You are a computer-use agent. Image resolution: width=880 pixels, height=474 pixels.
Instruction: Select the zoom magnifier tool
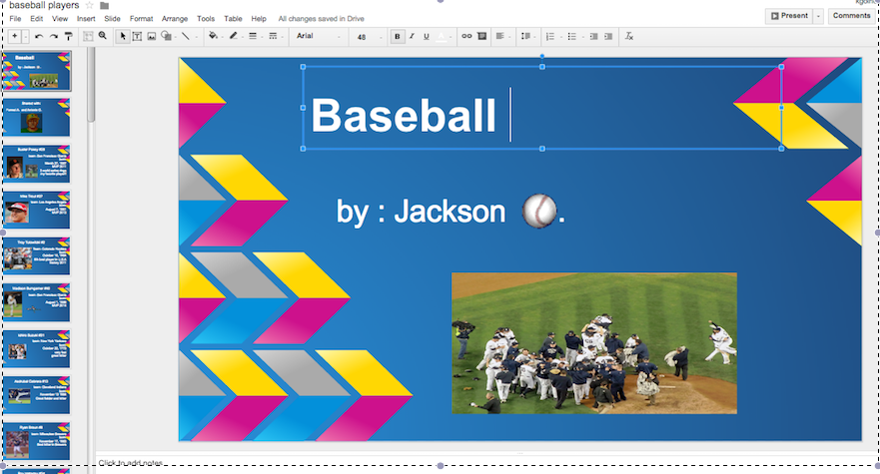pyautogui.click(x=103, y=36)
